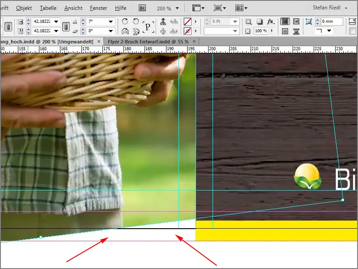Click the horizontal ruler at 200

coord(212,49)
